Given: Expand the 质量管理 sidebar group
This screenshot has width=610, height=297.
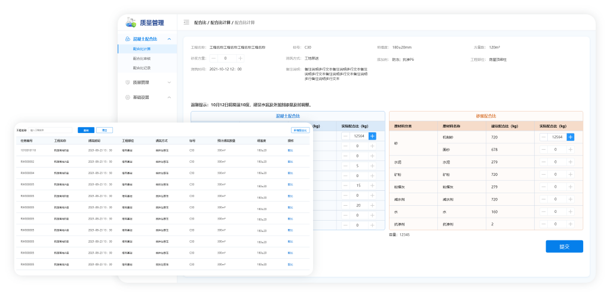Looking at the screenshot, I should (169, 83).
